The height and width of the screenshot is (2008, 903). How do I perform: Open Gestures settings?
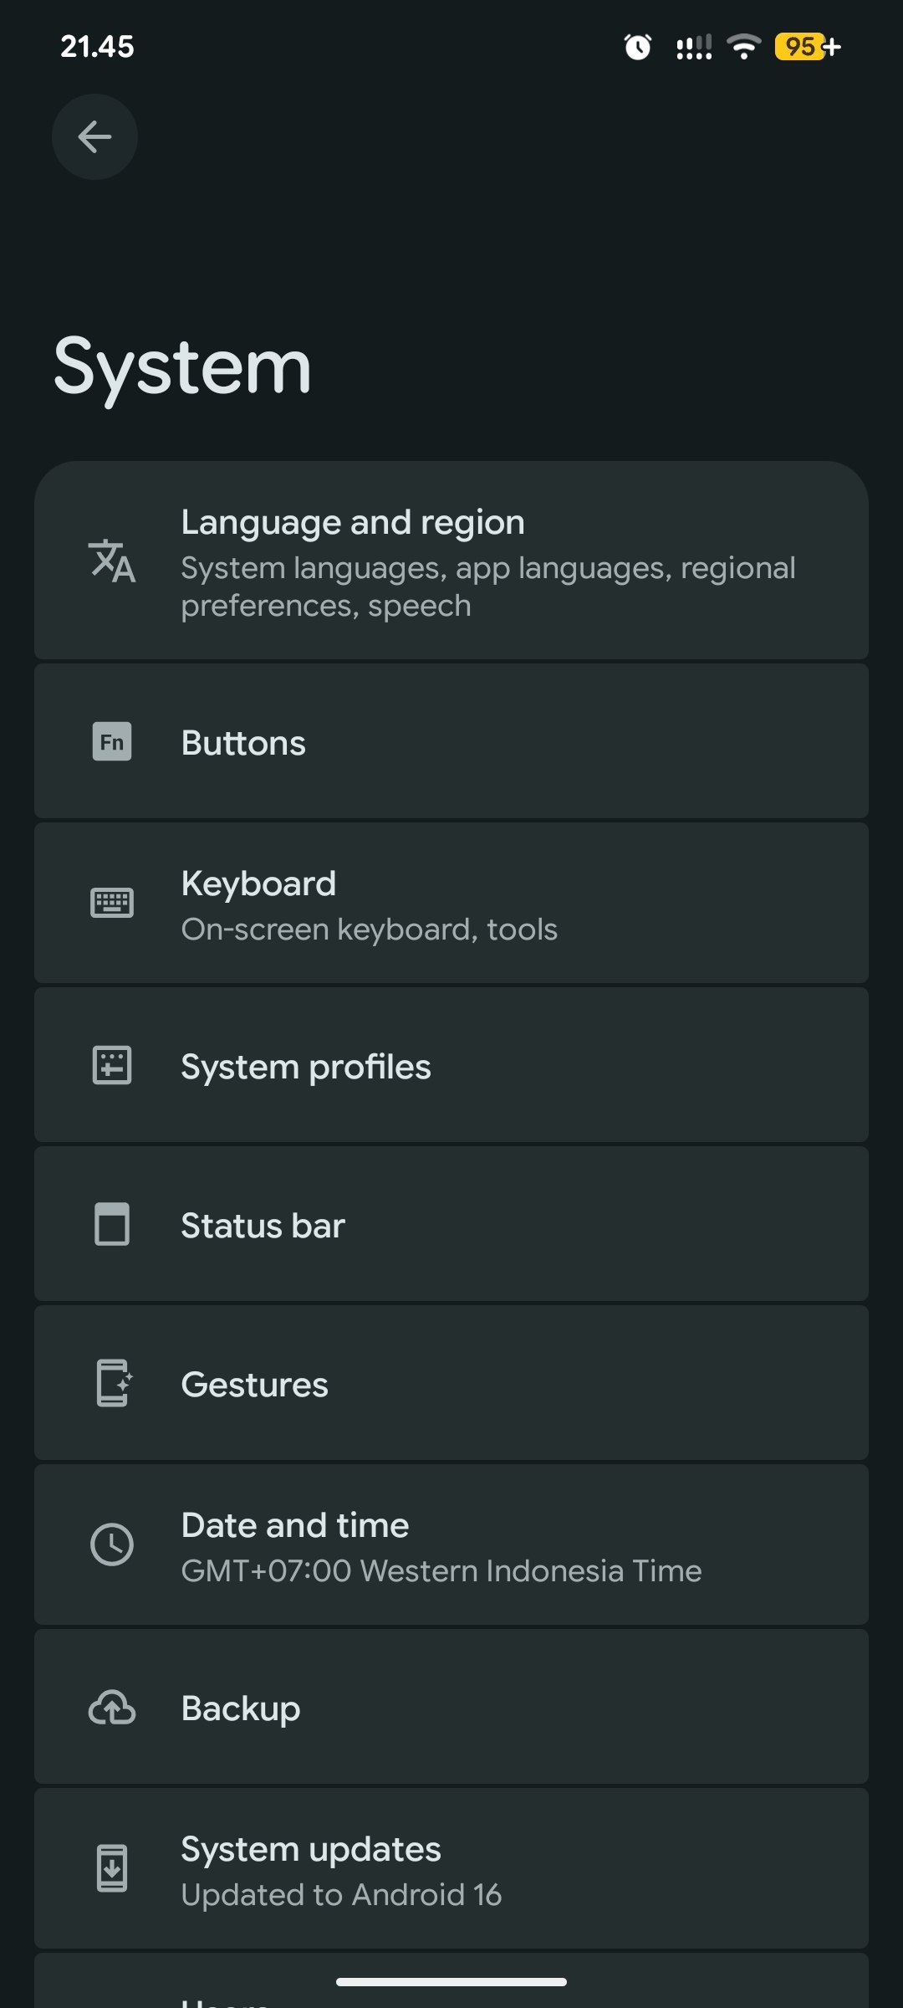451,1383
